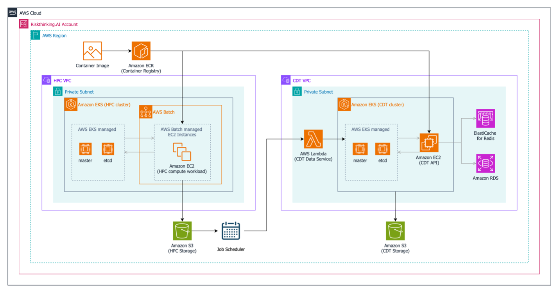
Task: Select the etcd icon in the CDT cluster
Action: [x=382, y=149]
